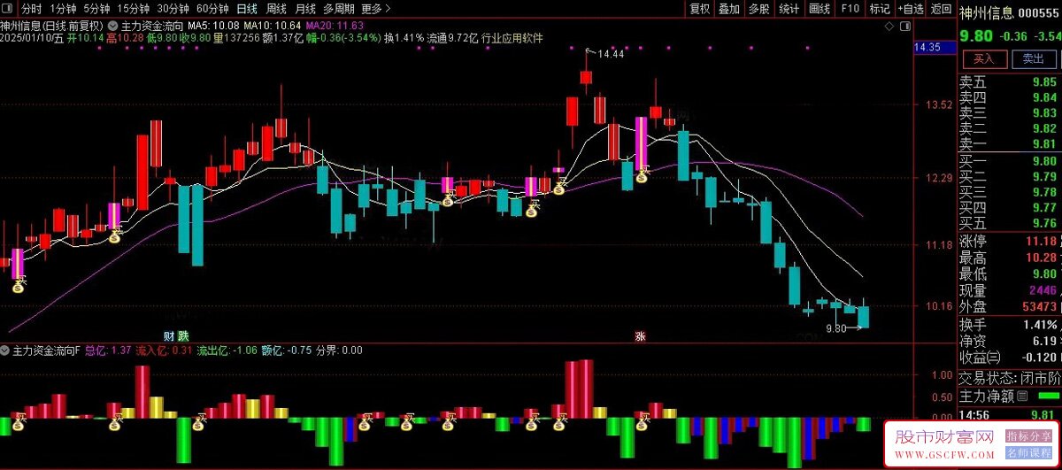Click the 买一 9.80 order row
Screen dimensions: 1062x470
click(1009, 161)
